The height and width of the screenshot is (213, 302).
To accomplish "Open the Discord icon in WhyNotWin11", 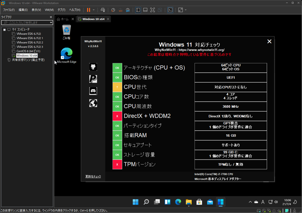I will [93, 91].
